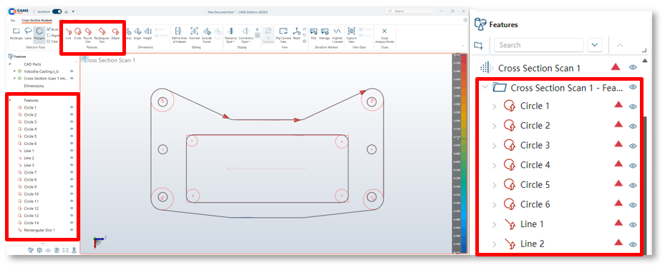Open the dropdown beside Features search field
Image resolution: width=670 pixels, height=270 pixels.
tap(595, 45)
